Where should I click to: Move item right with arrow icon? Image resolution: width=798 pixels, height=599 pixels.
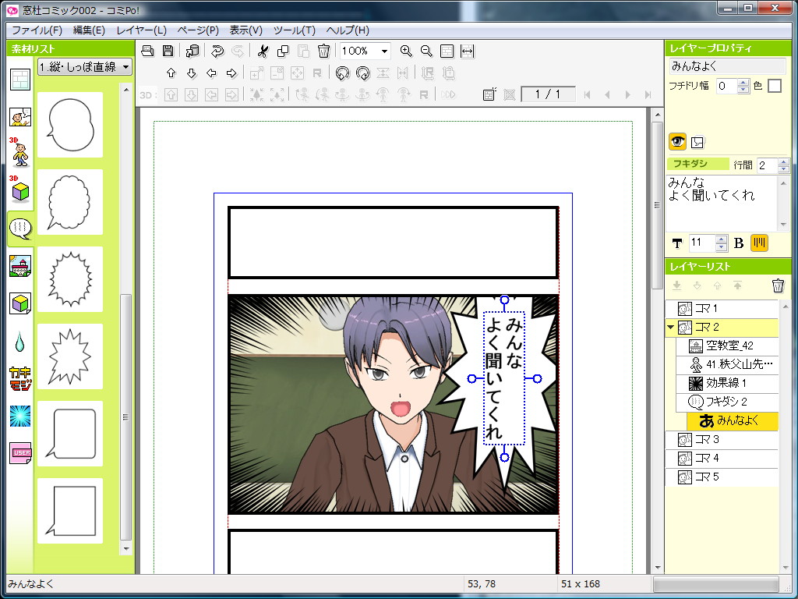pos(231,73)
